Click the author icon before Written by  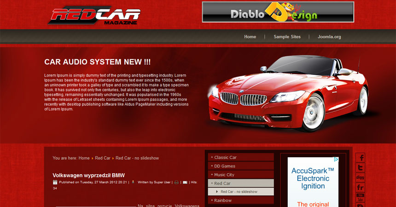133,182
